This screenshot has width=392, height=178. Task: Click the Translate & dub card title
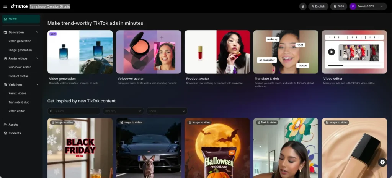[x=267, y=79]
